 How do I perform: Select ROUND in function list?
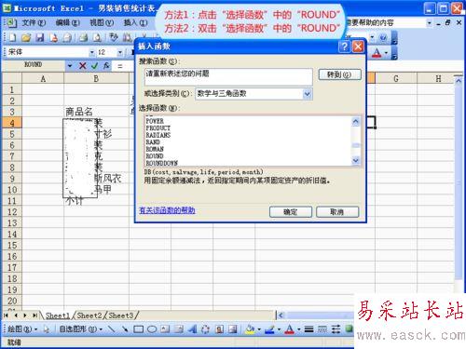tap(155, 156)
